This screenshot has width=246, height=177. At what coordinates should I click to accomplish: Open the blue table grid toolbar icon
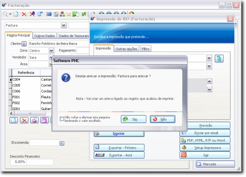(x=49, y=14)
